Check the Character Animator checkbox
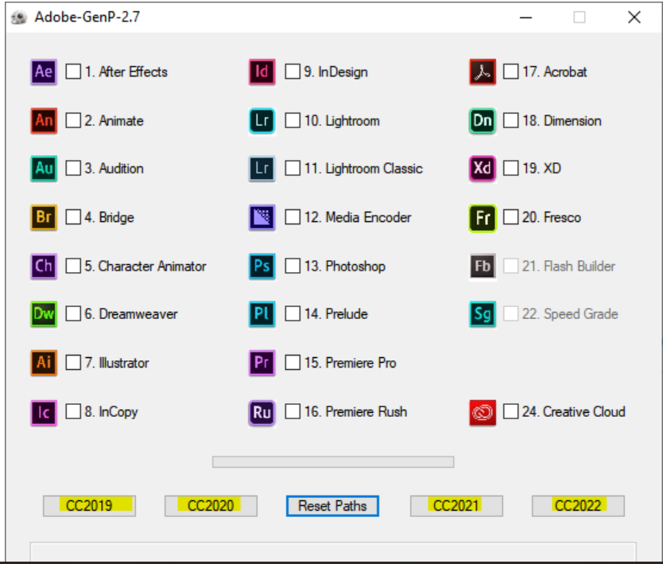663x564 pixels. click(73, 266)
